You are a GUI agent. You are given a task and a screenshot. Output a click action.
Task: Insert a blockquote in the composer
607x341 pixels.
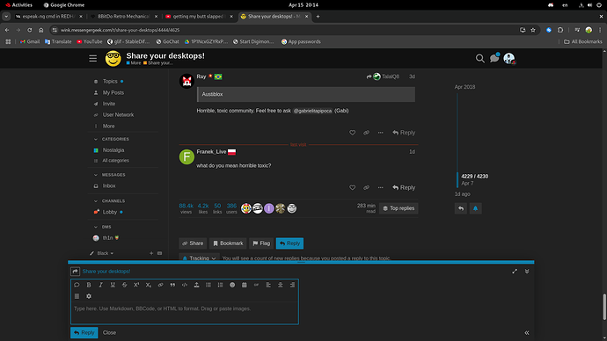point(172,285)
